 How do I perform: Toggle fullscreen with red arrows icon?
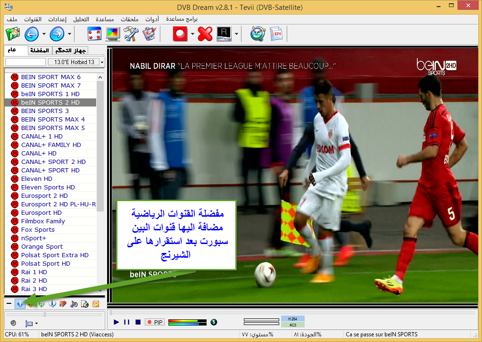[x=94, y=34]
